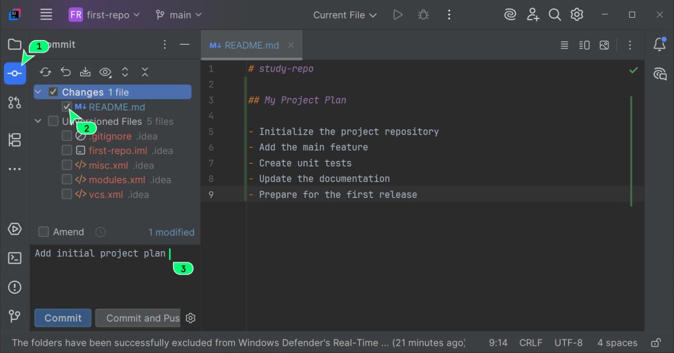Click the Refresh changes icon
The width and height of the screenshot is (674, 353).
tap(45, 72)
